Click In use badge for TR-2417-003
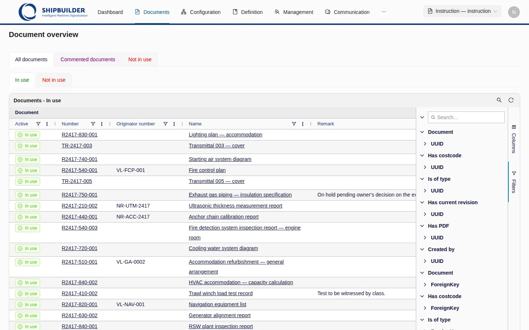Viewport: 529px width, 330px height. click(x=28, y=146)
